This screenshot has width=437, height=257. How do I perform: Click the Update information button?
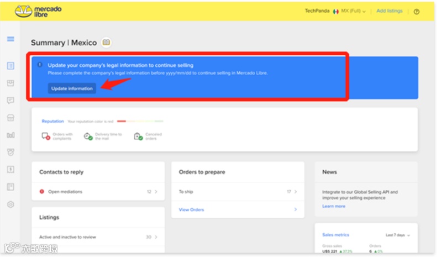[x=72, y=88]
